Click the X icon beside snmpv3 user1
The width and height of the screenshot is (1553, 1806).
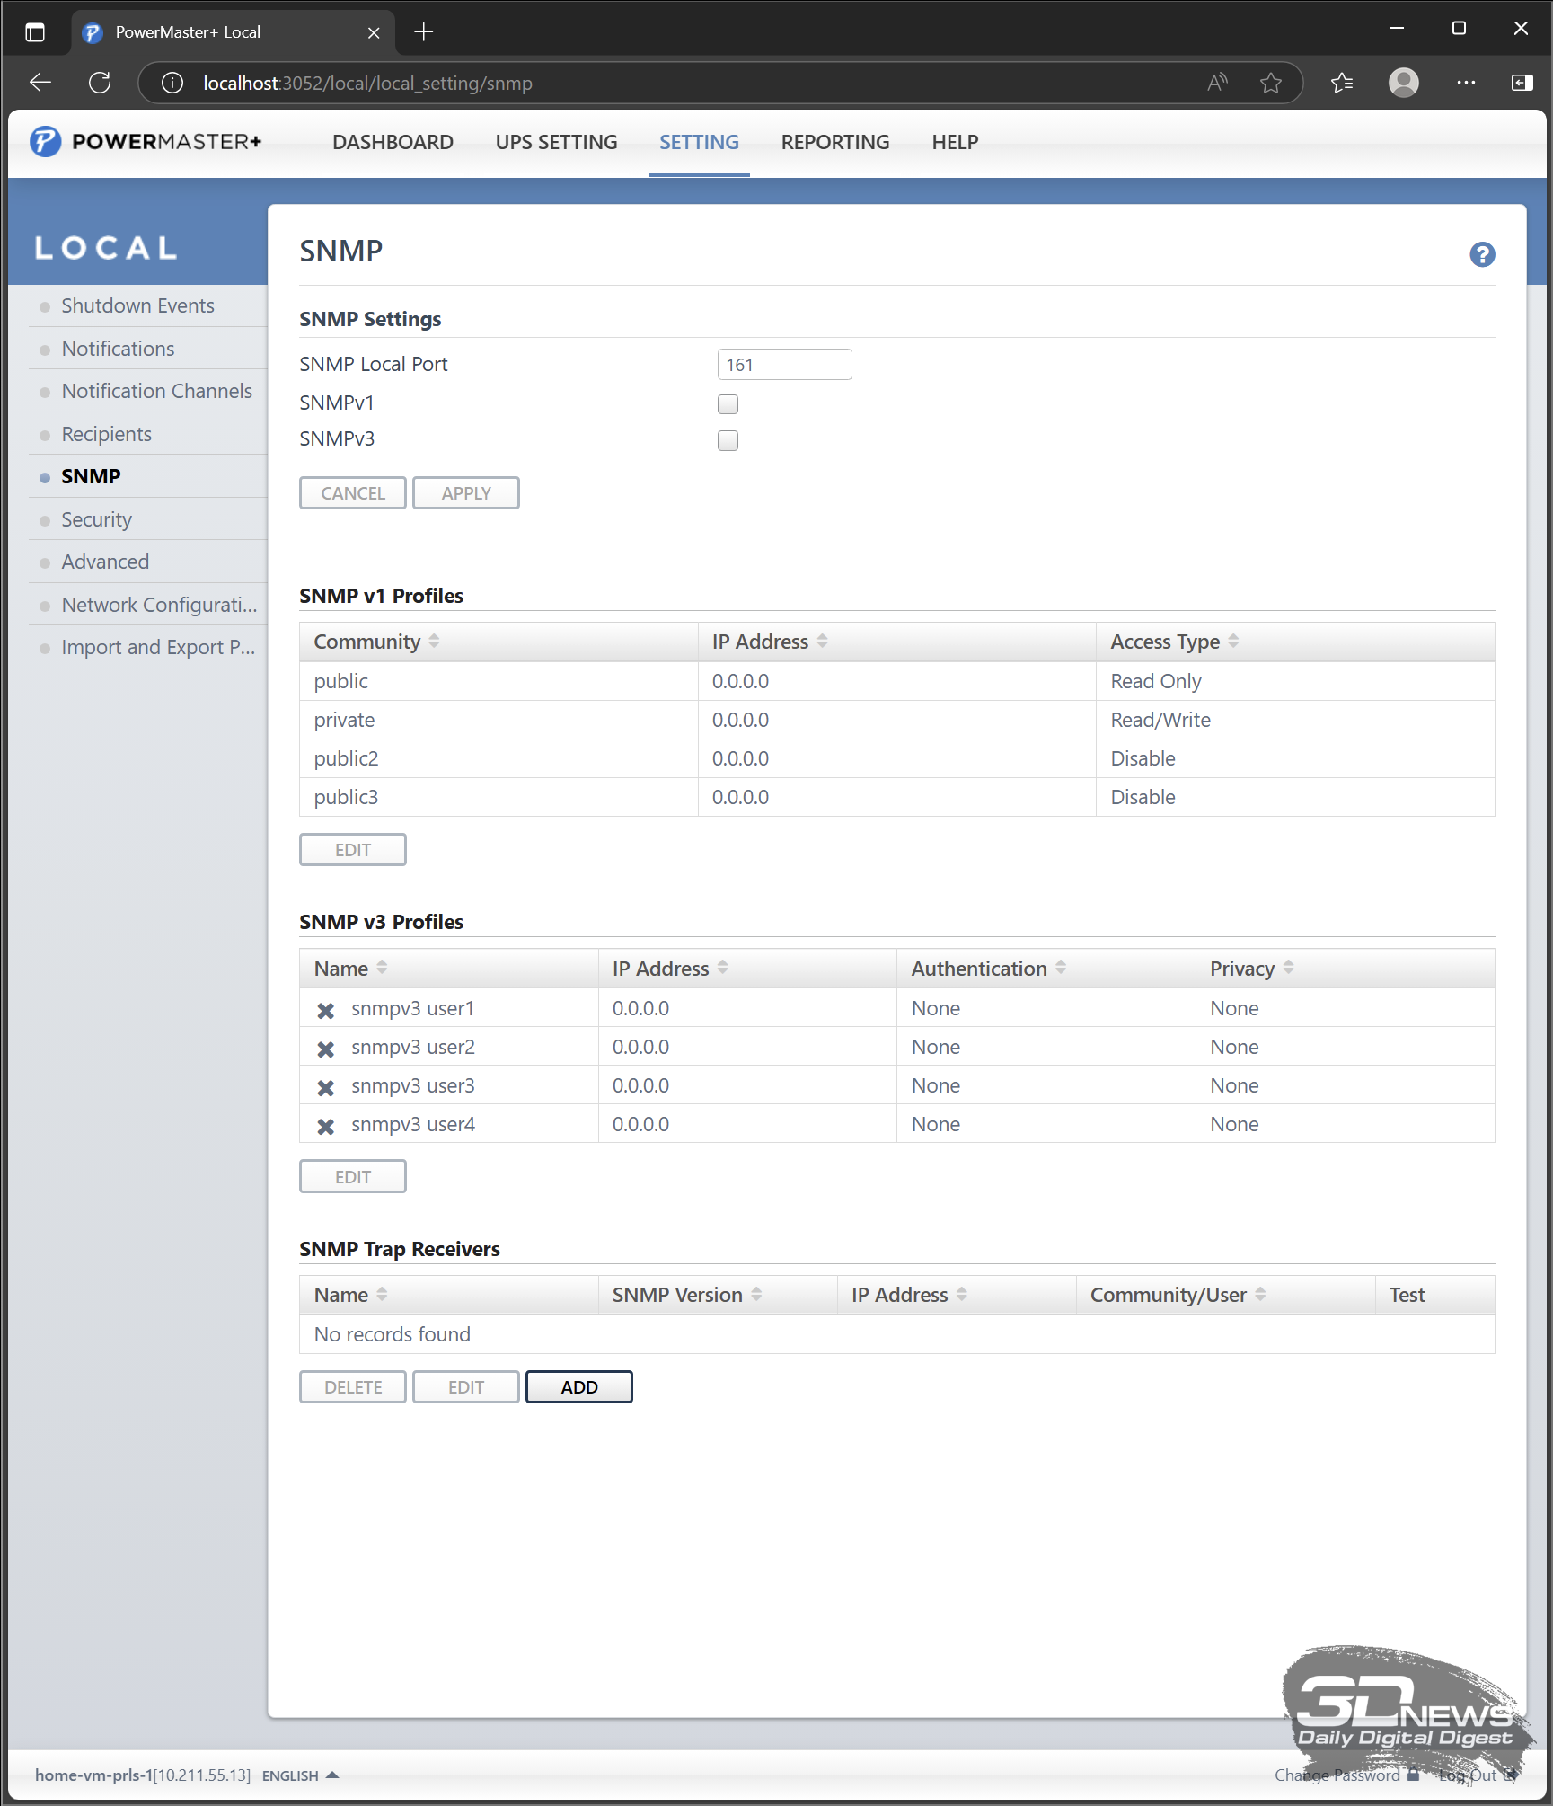coord(326,1010)
